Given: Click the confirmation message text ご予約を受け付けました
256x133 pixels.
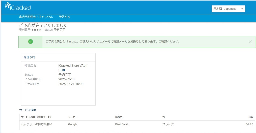Looking at the screenshot, I should [x=113, y=42].
